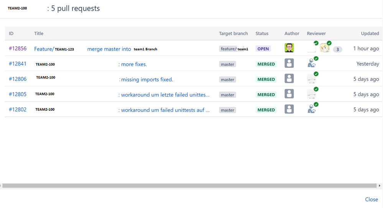Click the scrollbar right arrow
This screenshot has height=208, width=383.
[x=380, y=186]
